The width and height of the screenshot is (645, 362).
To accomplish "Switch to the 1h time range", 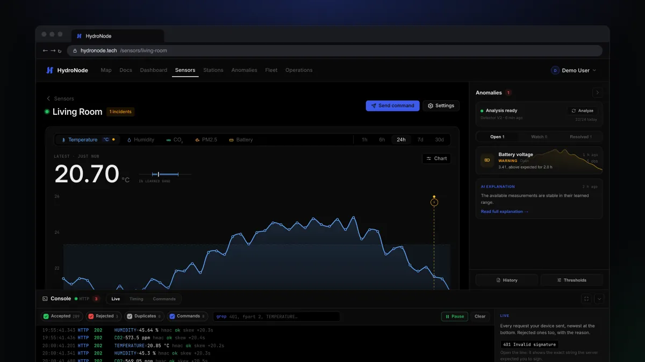I will (x=364, y=140).
